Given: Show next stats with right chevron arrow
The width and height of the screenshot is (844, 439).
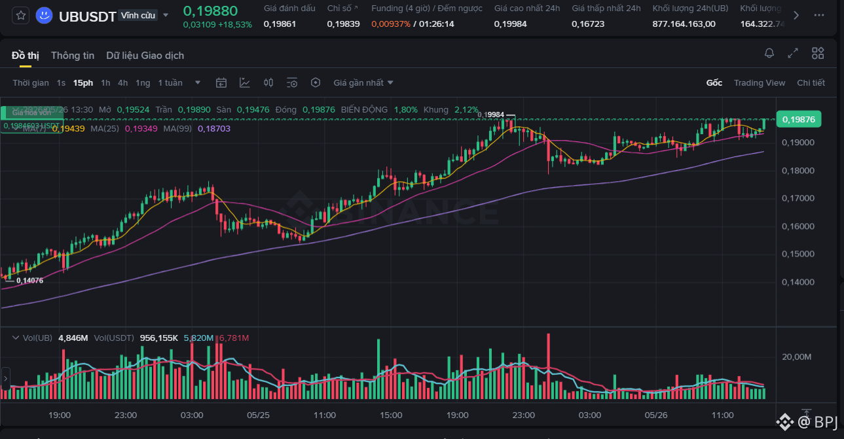Looking at the screenshot, I should coord(796,15).
